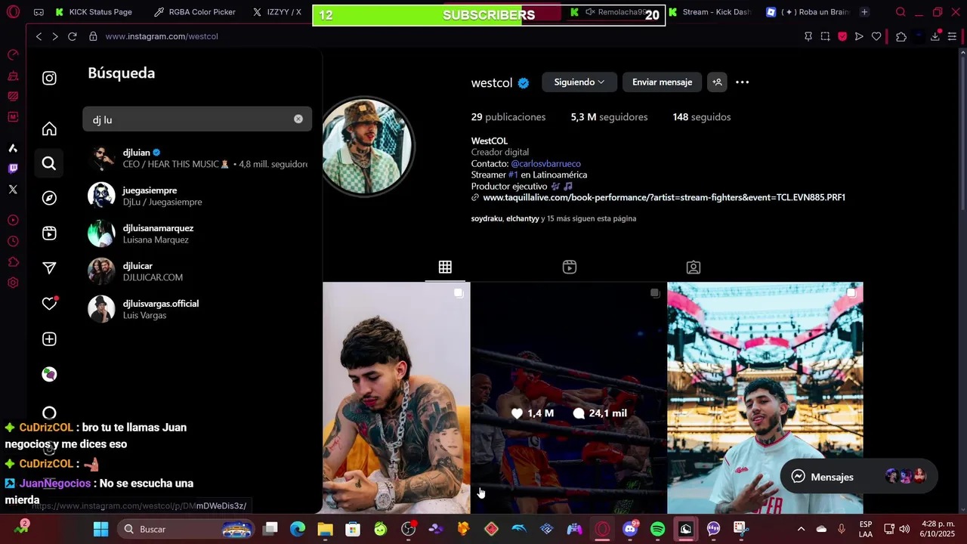Click the taskbar Buscar search box
This screenshot has height=544, width=967.
(x=186, y=529)
